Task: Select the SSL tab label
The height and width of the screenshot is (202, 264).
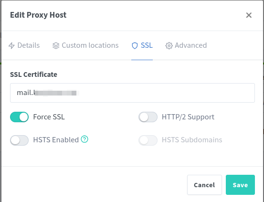Action: pyautogui.click(x=147, y=45)
